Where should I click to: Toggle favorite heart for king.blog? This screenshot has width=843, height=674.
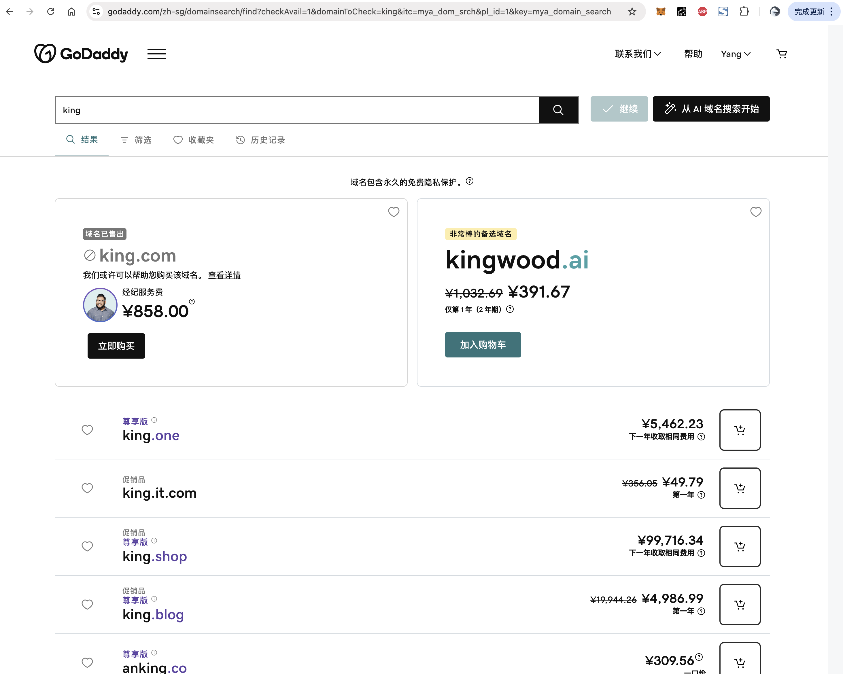pyautogui.click(x=87, y=604)
